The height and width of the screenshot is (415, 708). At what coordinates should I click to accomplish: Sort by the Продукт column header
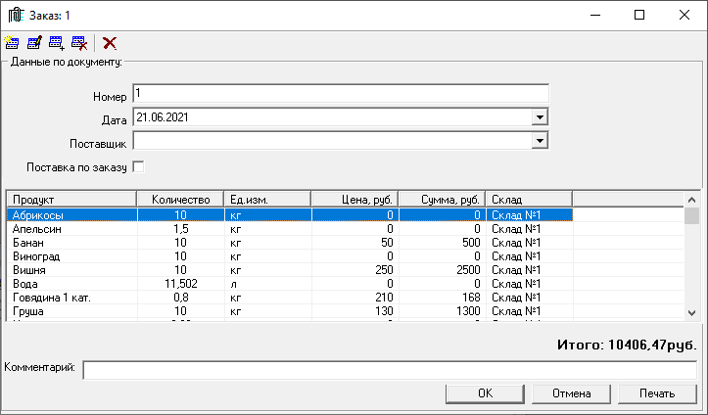[x=71, y=199]
